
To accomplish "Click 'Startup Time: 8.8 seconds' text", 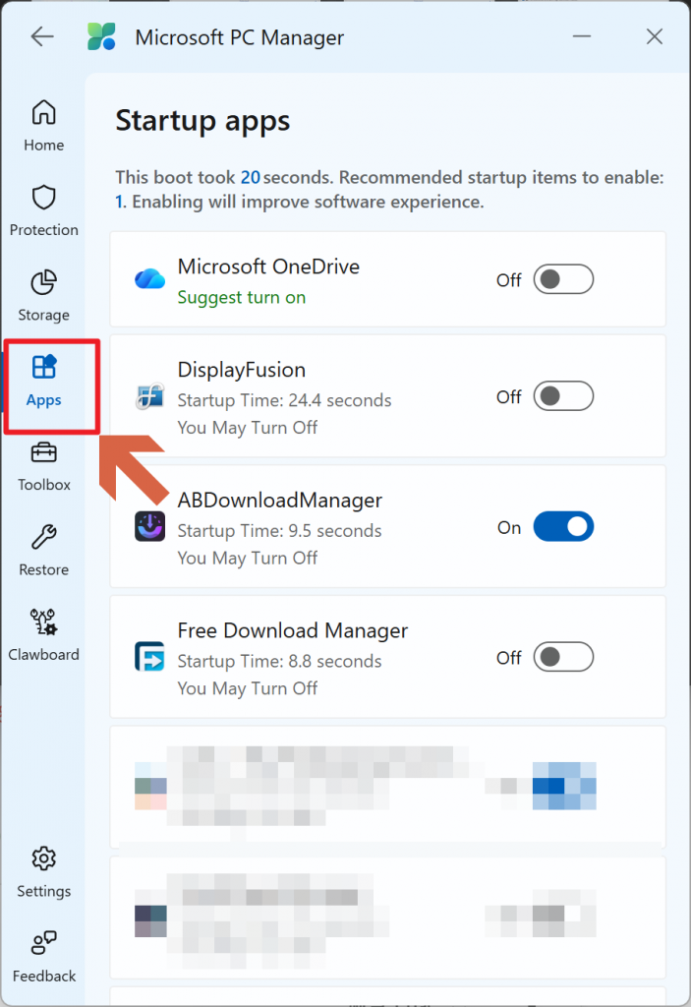I will (279, 661).
